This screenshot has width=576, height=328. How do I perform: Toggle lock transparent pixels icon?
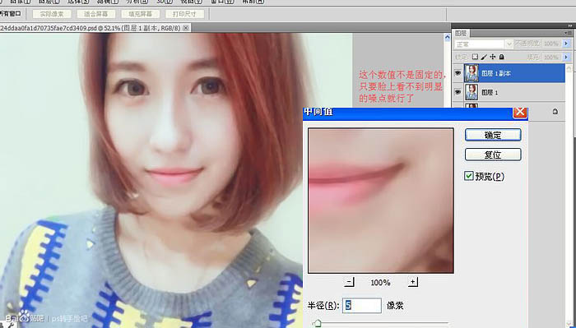pyautogui.click(x=475, y=57)
